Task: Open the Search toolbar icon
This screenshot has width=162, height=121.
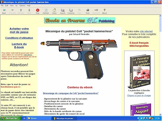Action: pyautogui.click(x=63, y=10)
